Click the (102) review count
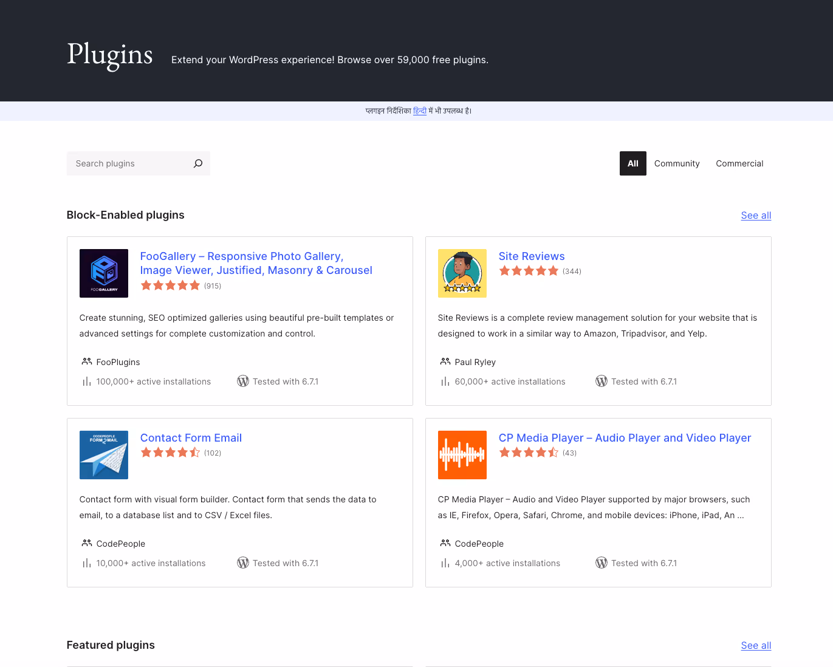 click(213, 453)
